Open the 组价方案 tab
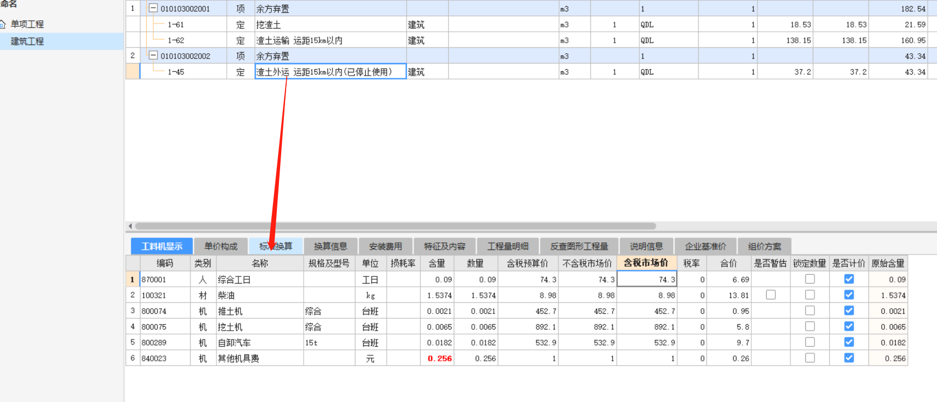The width and height of the screenshot is (937, 402). coord(765,246)
